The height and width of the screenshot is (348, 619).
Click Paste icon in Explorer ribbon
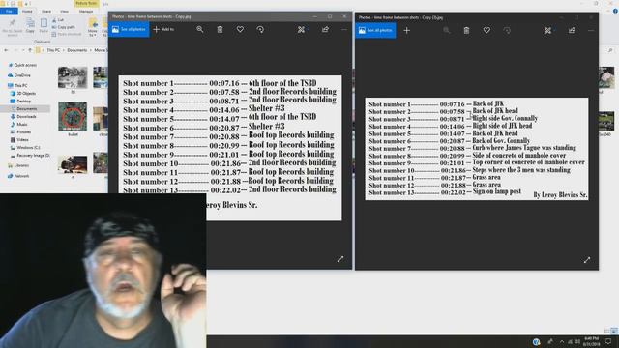coord(44,26)
